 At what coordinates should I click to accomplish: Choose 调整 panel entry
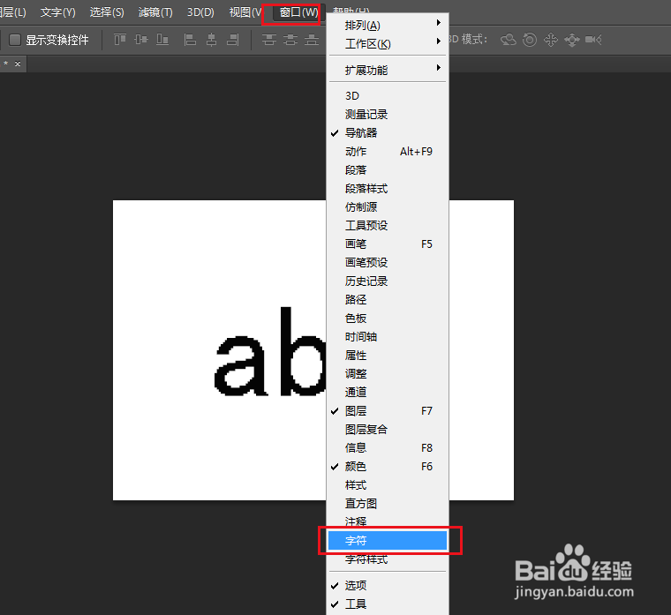click(388, 374)
